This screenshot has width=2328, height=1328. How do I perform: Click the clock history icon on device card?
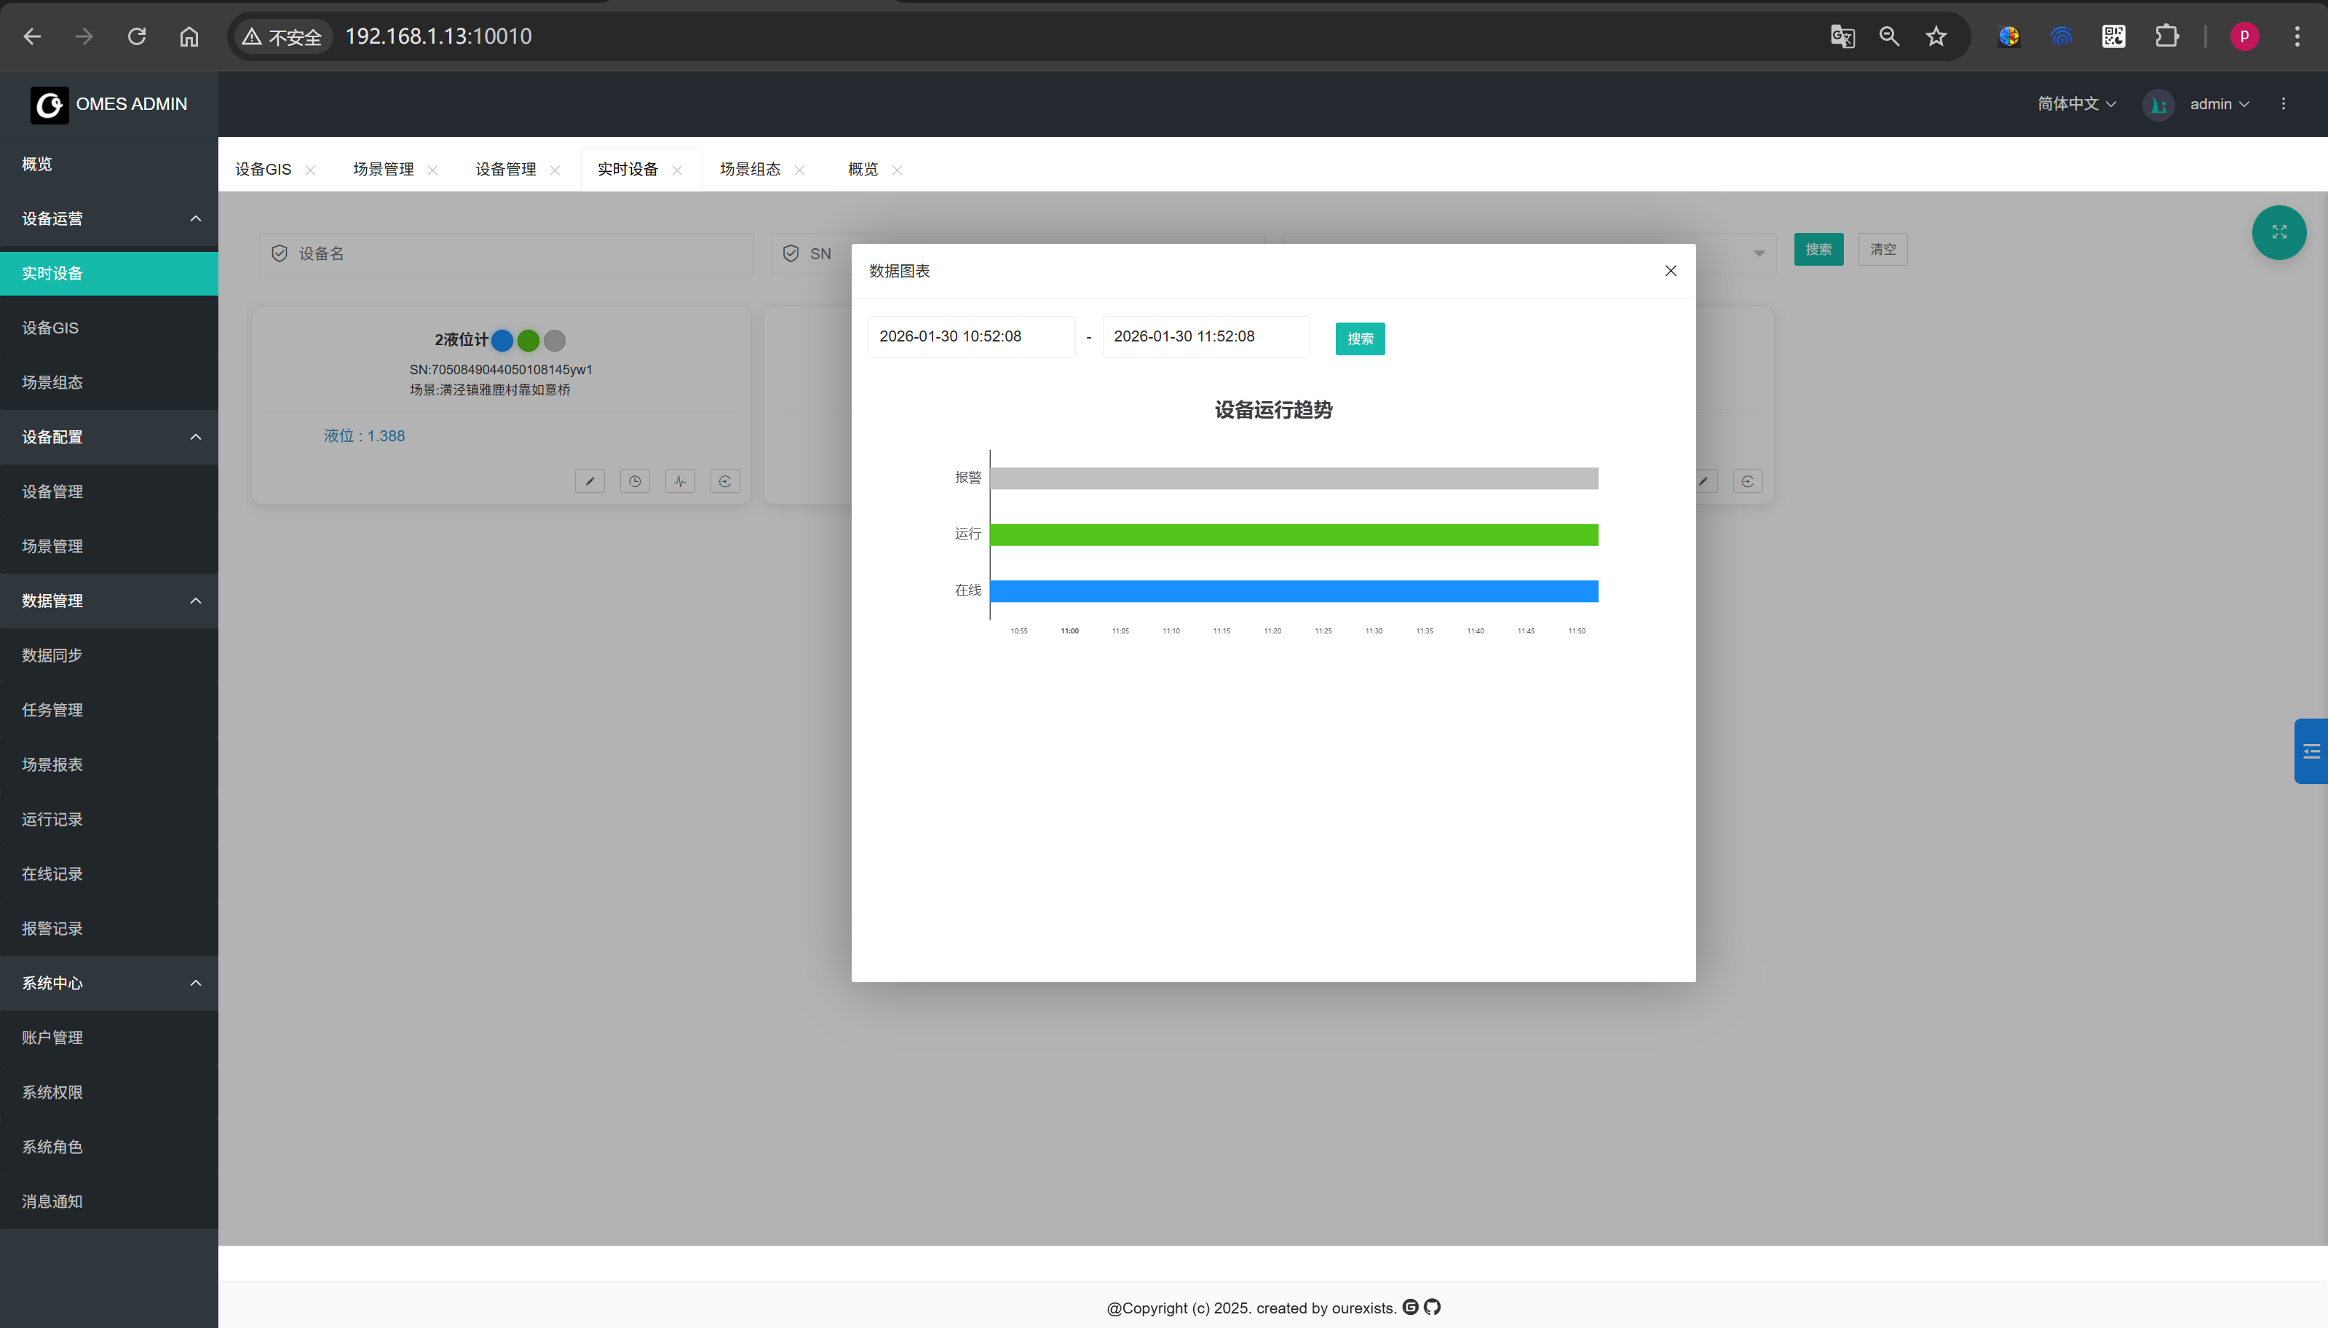(635, 481)
